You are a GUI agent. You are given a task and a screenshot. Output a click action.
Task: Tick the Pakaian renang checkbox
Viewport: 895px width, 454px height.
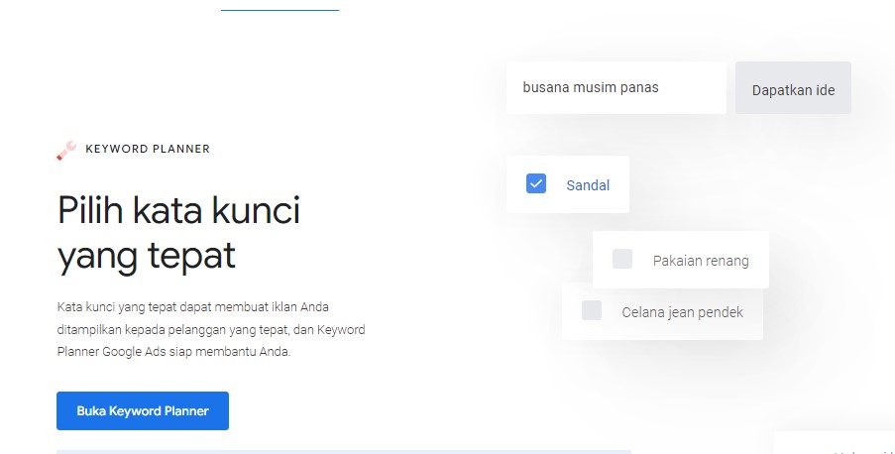622,259
